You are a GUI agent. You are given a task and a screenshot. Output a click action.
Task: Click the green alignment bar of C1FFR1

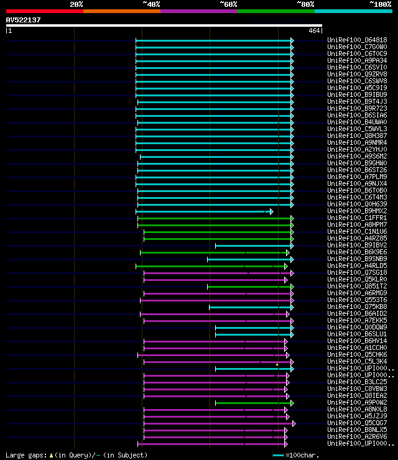[x=215, y=218]
